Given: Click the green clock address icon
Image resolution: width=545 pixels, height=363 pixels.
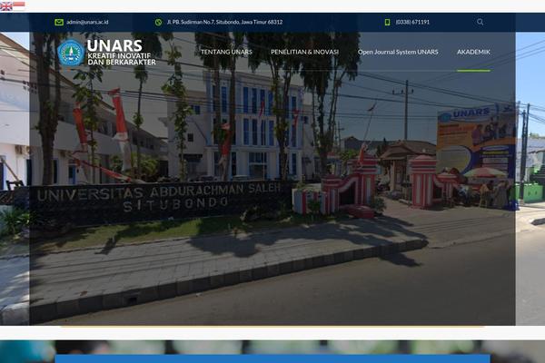Looking at the screenshot, I should pyautogui.click(x=158, y=22).
